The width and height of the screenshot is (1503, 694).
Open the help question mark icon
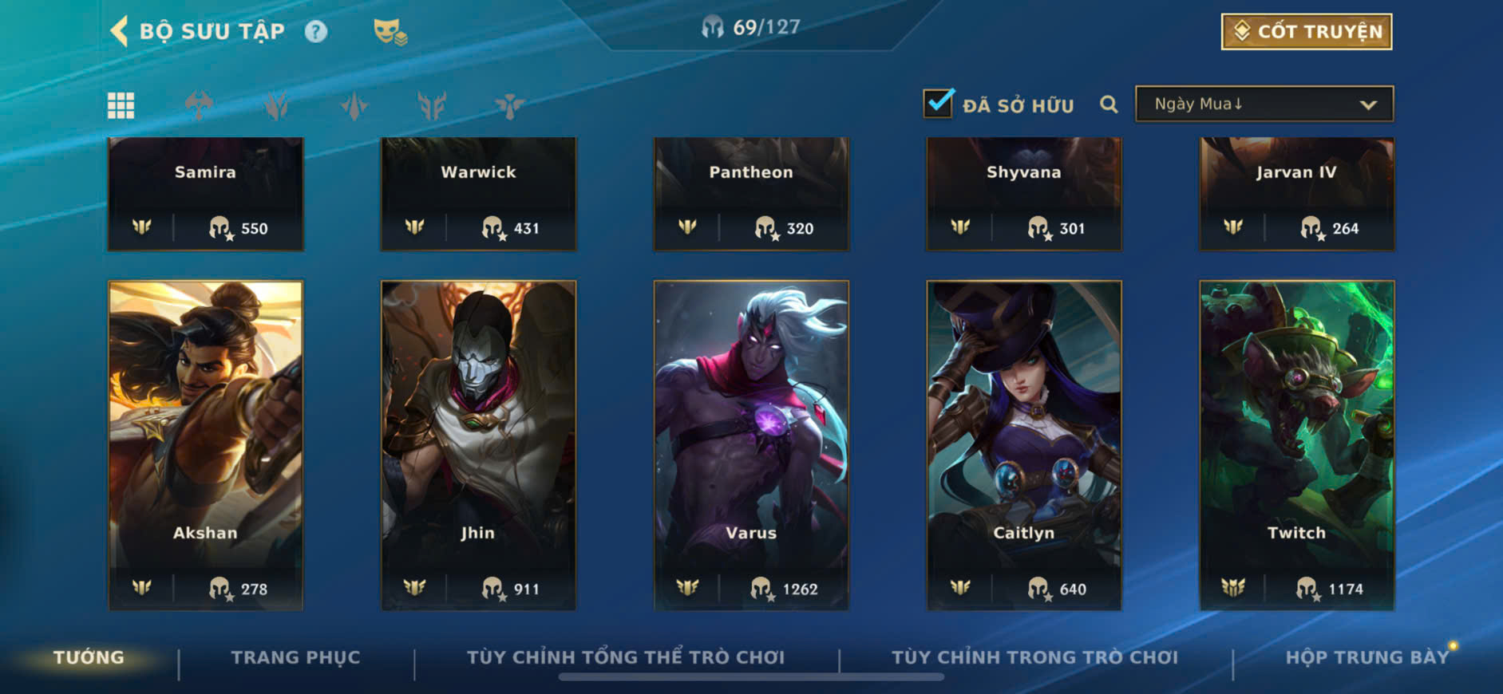[316, 32]
